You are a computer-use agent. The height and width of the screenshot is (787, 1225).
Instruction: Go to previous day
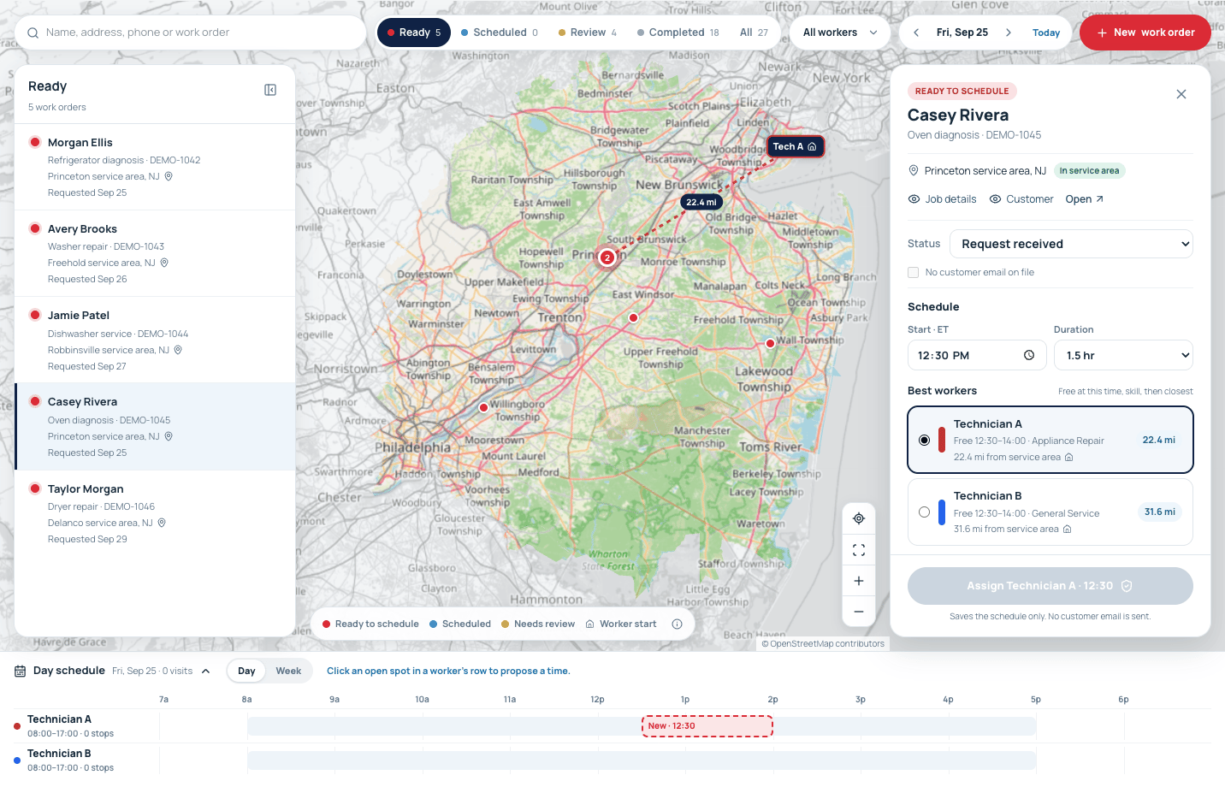[x=916, y=33]
